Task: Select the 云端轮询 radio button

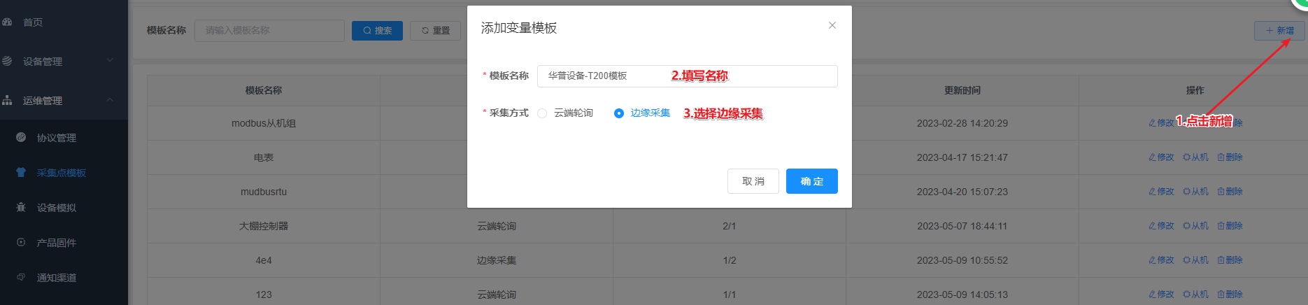Action: tap(542, 113)
